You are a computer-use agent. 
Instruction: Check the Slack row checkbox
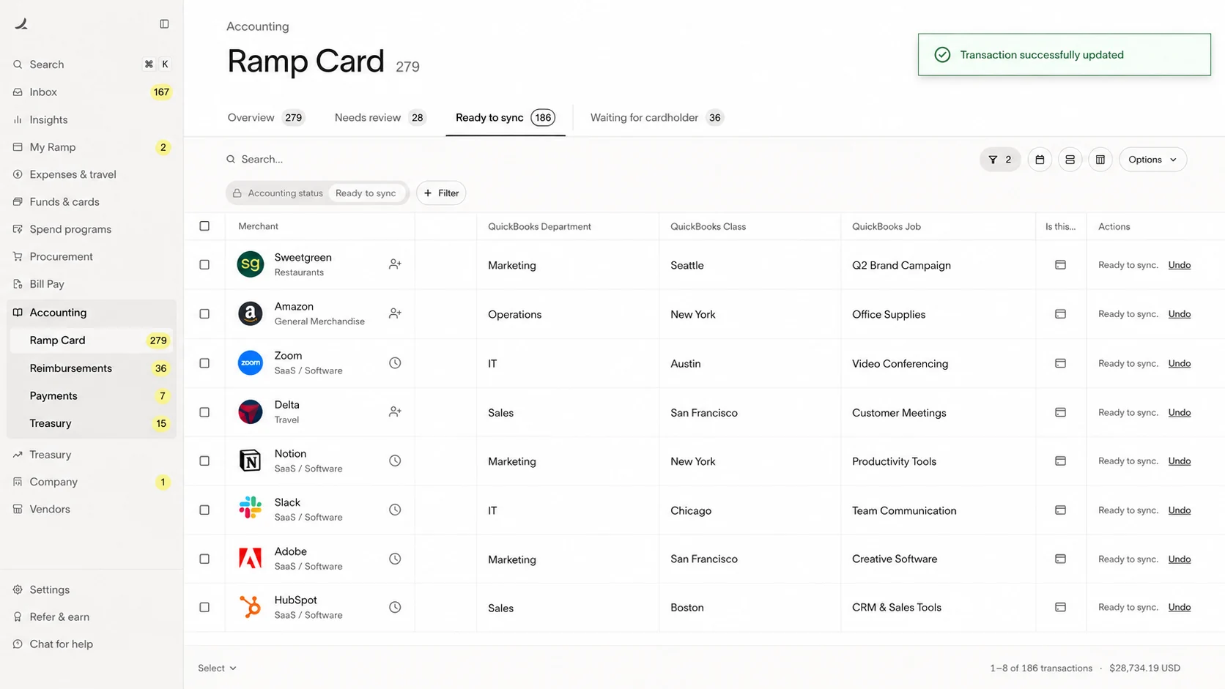pyautogui.click(x=204, y=510)
